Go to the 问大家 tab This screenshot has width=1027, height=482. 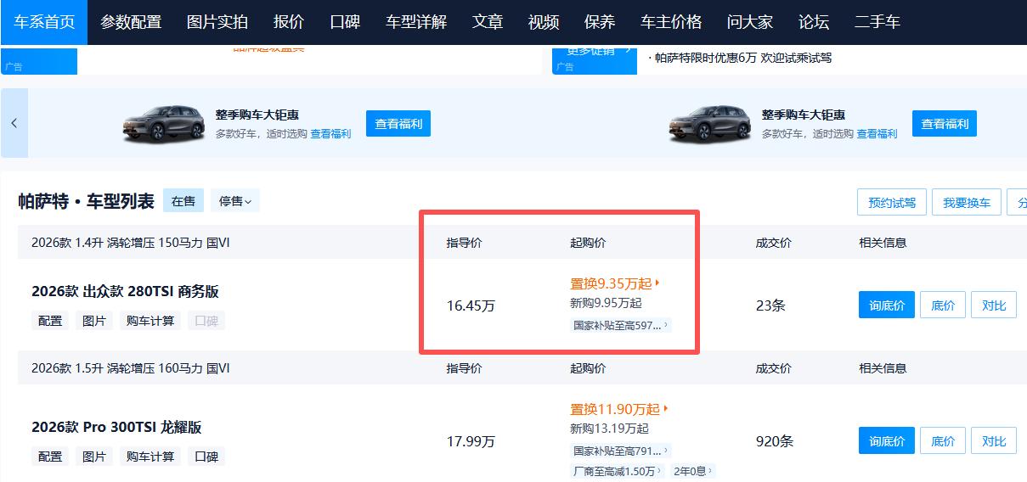click(750, 22)
